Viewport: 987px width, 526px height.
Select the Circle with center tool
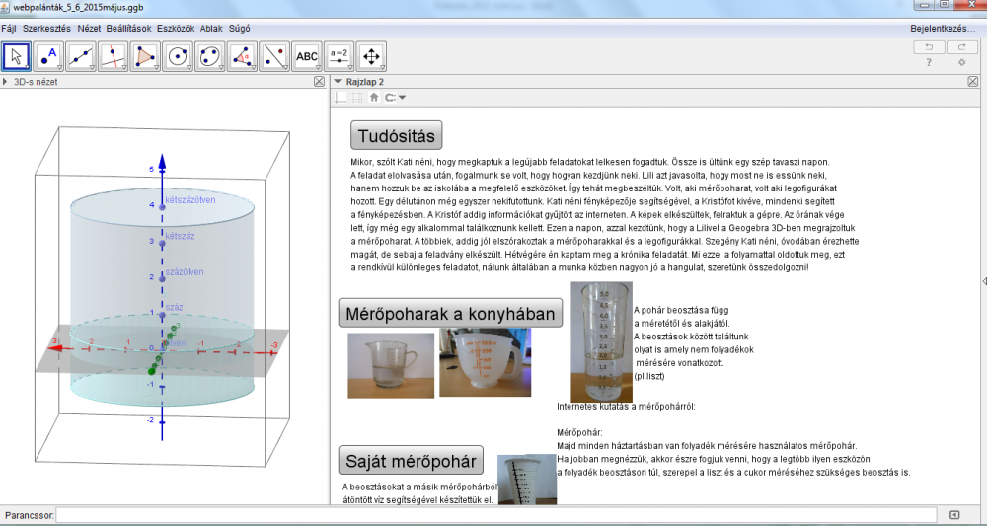point(178,56)
